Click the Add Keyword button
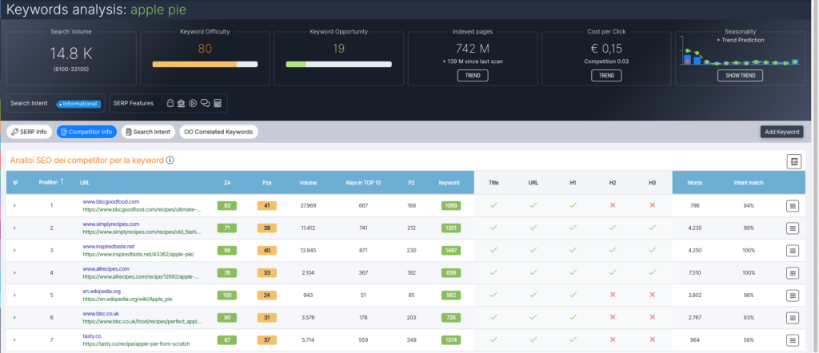Image resolution: width=819 pixels, height=353 pixels. (781, 132)
